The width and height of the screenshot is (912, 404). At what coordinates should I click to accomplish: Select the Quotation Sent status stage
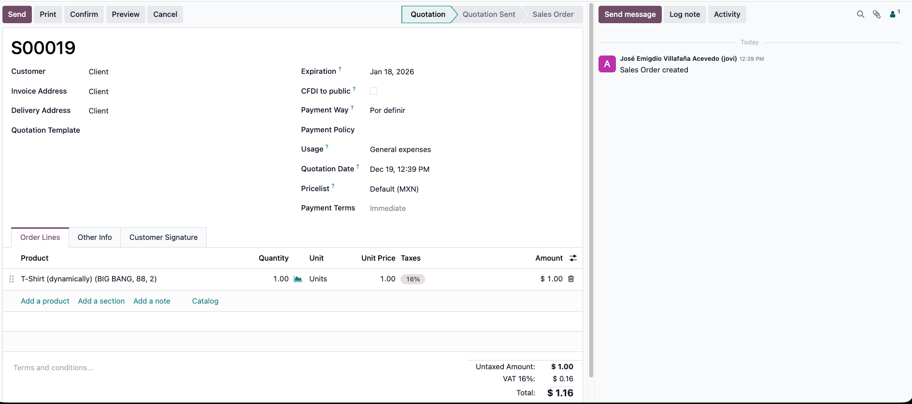[x=488, y=14]
